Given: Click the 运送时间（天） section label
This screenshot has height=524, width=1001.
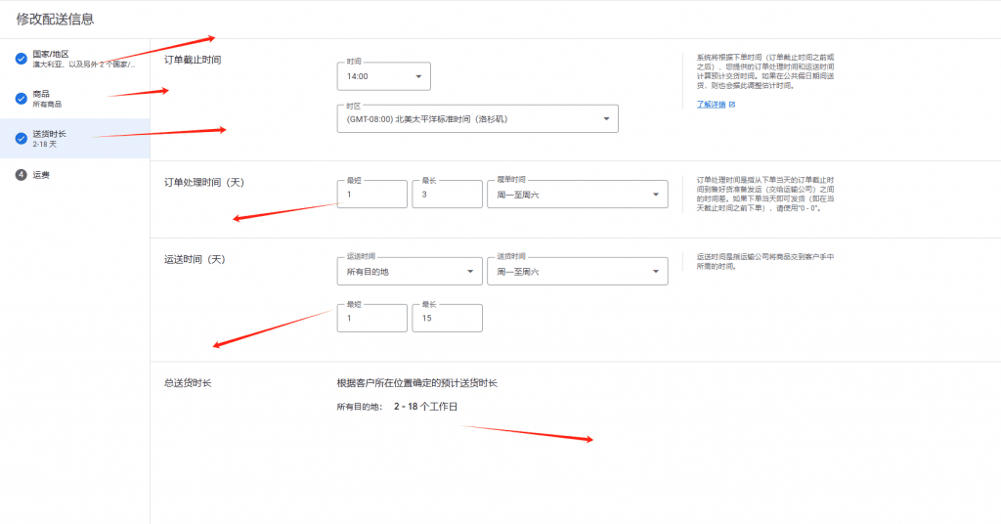Looking at the screenshot, I should pos(195,259).
